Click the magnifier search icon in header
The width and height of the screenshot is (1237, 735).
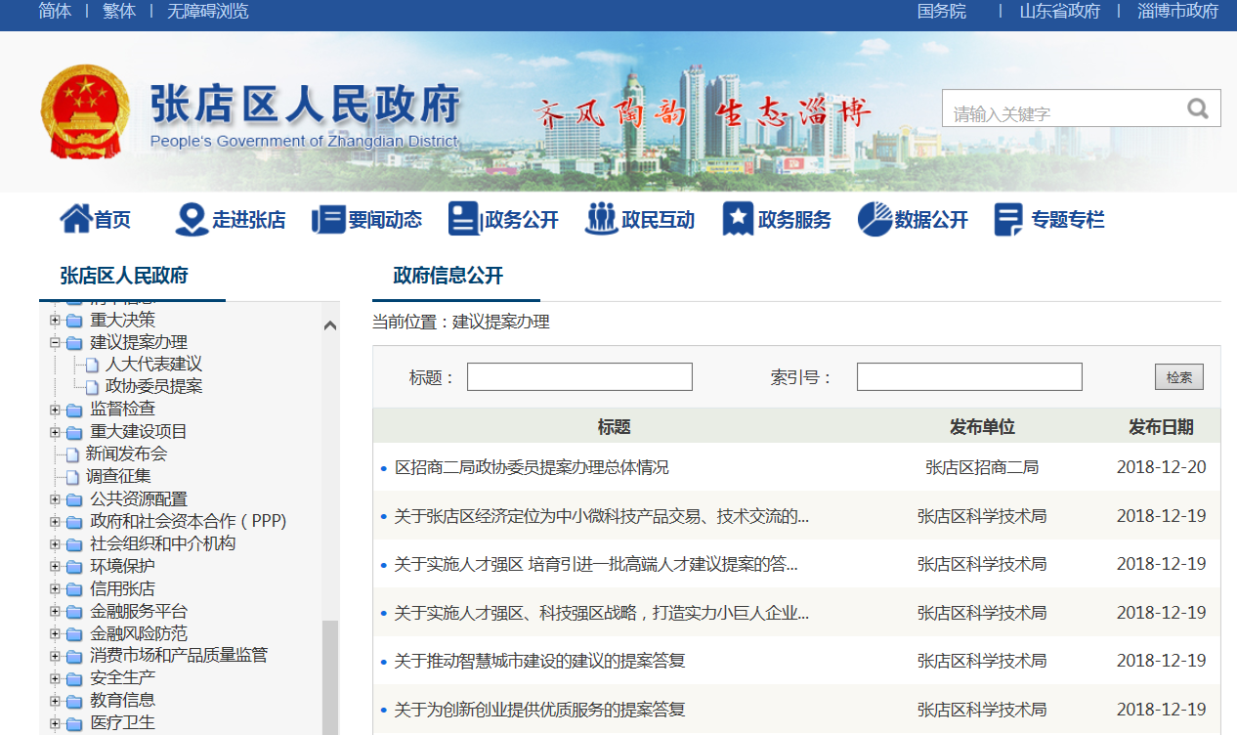pyautogui.click(x=1198, y=108)
